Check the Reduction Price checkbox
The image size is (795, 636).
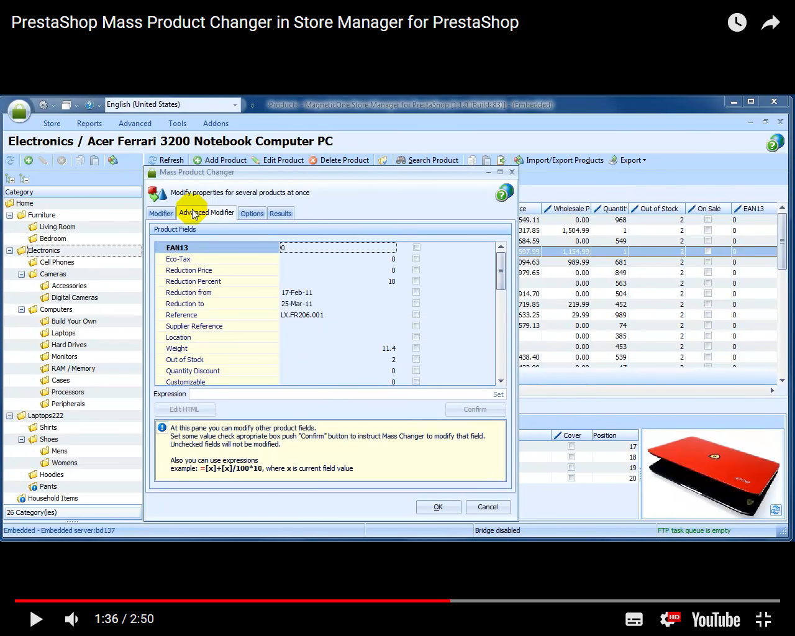coord(416,270)
